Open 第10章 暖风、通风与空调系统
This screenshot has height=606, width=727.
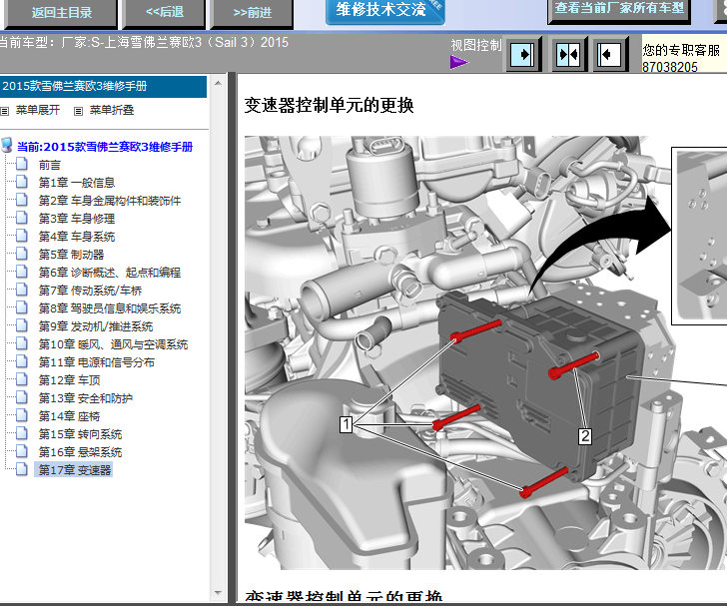(x=113, y=344)
